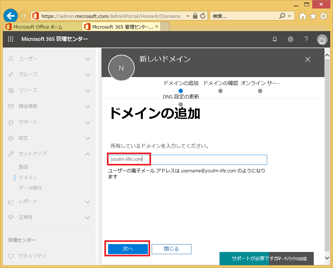Click the scrollbar up arrow
This screenshot has height=268, width=333.
tap(327, 55)
